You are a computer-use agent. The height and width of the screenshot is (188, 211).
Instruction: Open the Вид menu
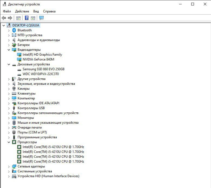point(36,11)
